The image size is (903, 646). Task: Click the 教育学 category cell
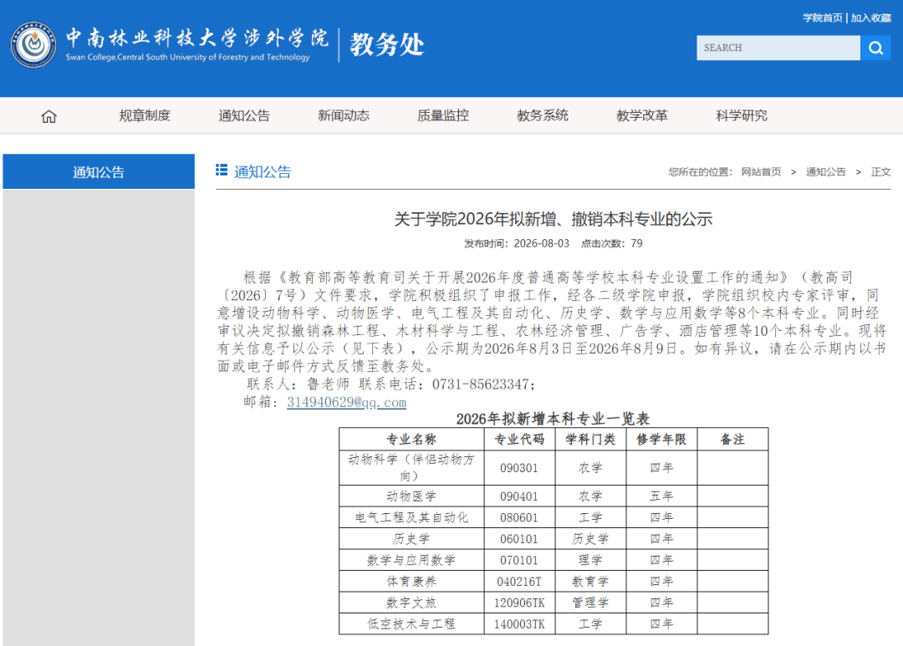(x=590, y=581)
